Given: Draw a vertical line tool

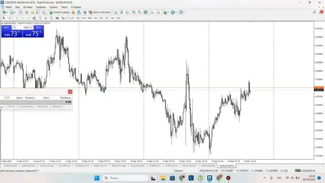Looking at the screenshot, I should click(17, 18).
